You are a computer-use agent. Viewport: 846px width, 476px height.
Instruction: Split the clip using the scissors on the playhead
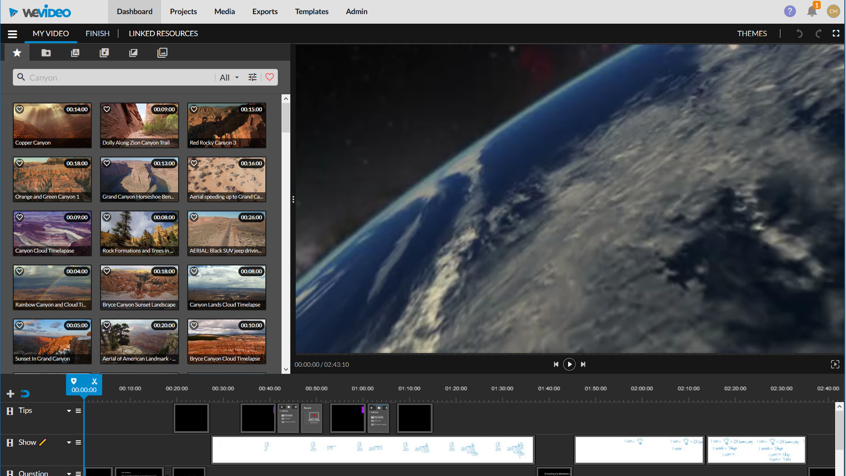click(x=95, y=381)
